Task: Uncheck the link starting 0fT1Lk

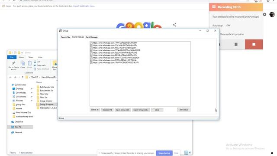Action: point(91,60)
